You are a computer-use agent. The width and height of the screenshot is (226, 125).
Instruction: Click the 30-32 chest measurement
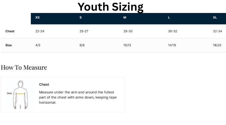point(172,31)
